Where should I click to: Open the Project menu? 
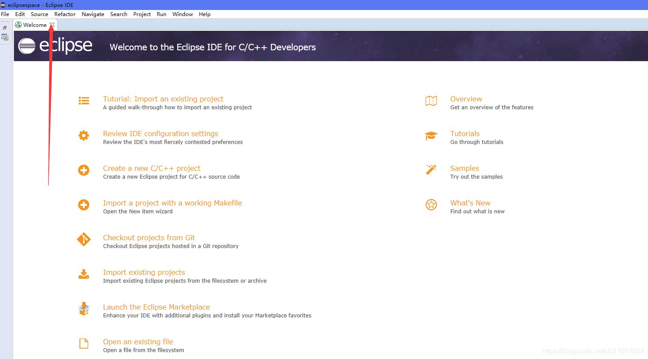142,14
